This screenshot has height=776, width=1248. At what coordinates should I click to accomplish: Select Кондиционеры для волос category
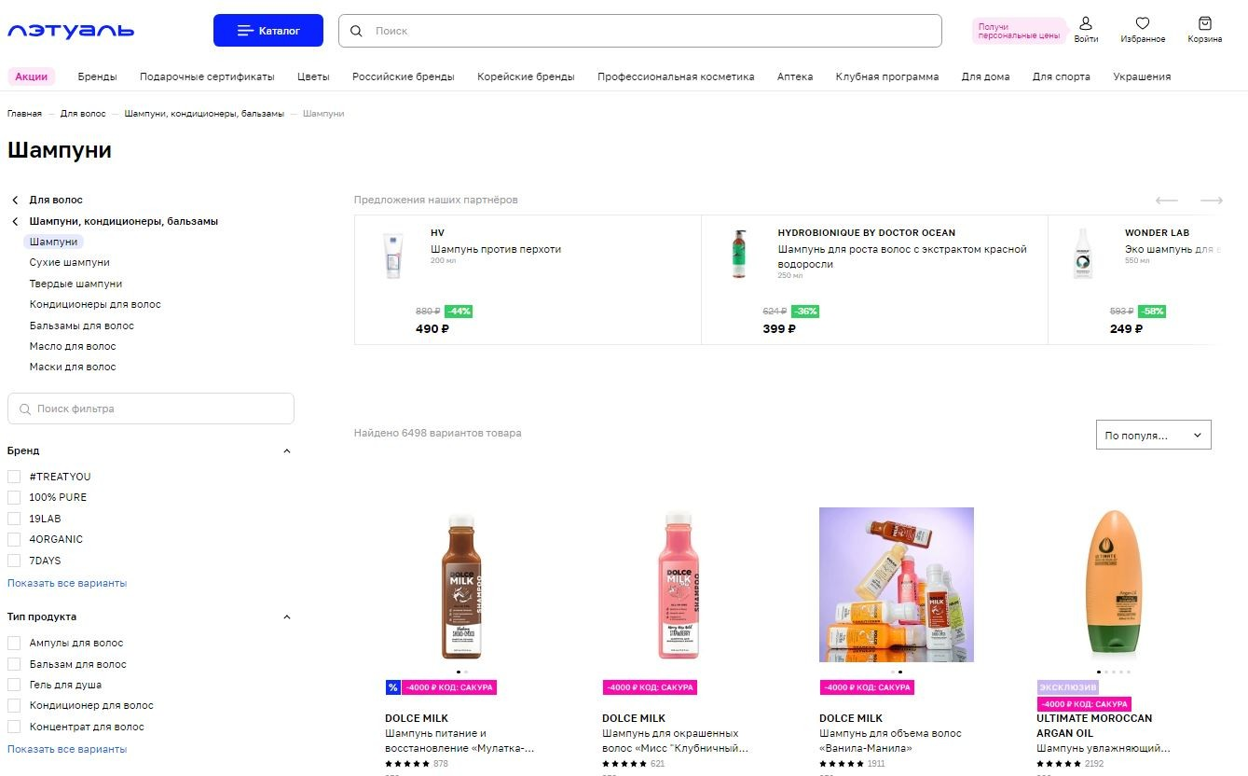(95, 304)
